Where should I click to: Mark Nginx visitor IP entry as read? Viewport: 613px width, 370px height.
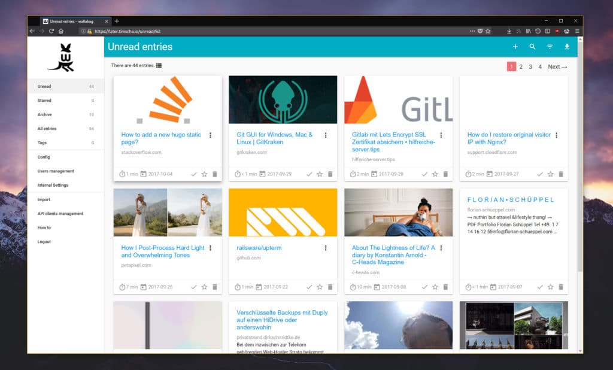[x=540, y=174]
